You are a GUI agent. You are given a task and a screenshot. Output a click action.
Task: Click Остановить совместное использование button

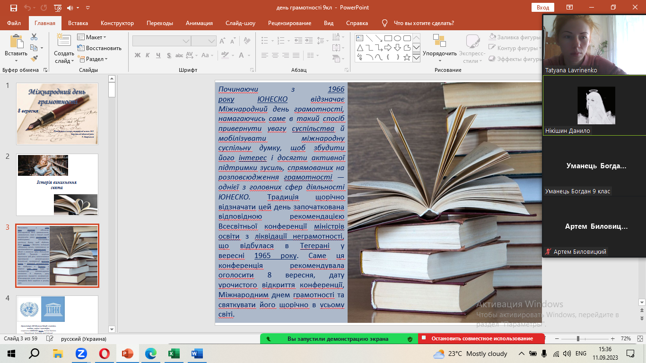pos(481,339)
